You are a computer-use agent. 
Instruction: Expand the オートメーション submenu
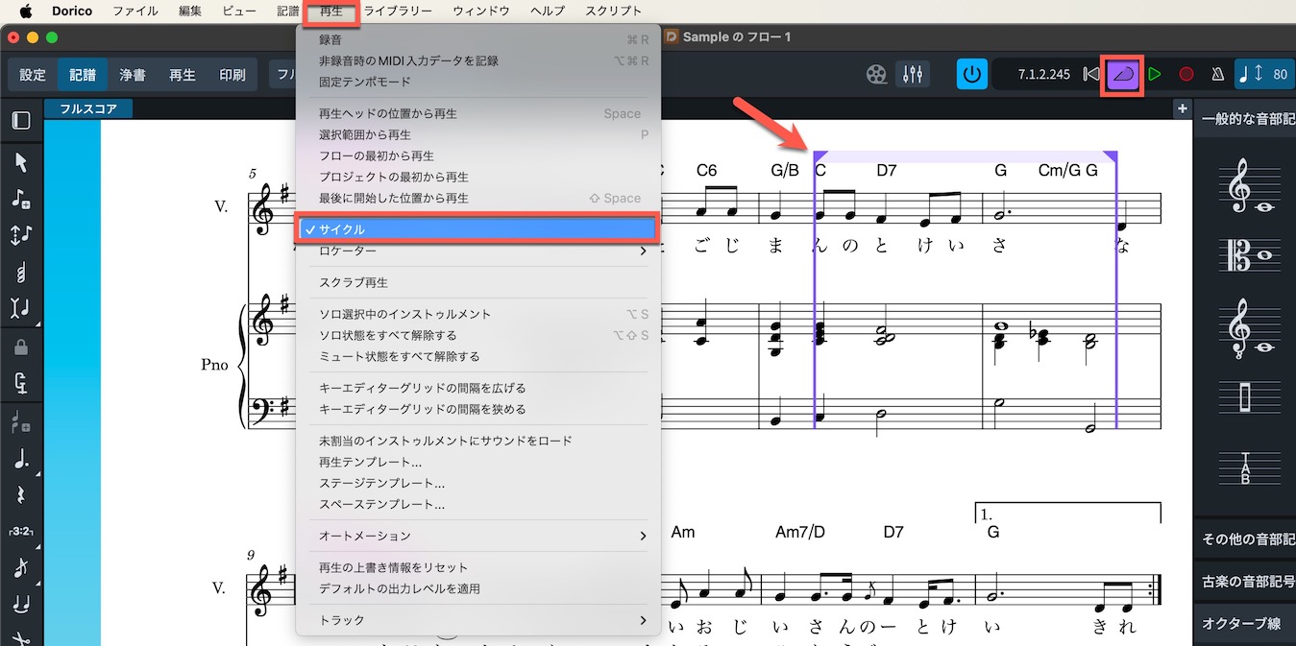click(x=478, y=536)
